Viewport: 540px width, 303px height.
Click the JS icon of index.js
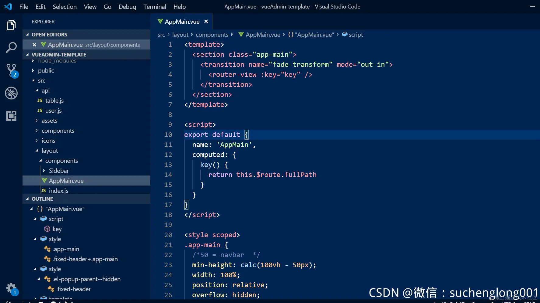pos(44,191)
